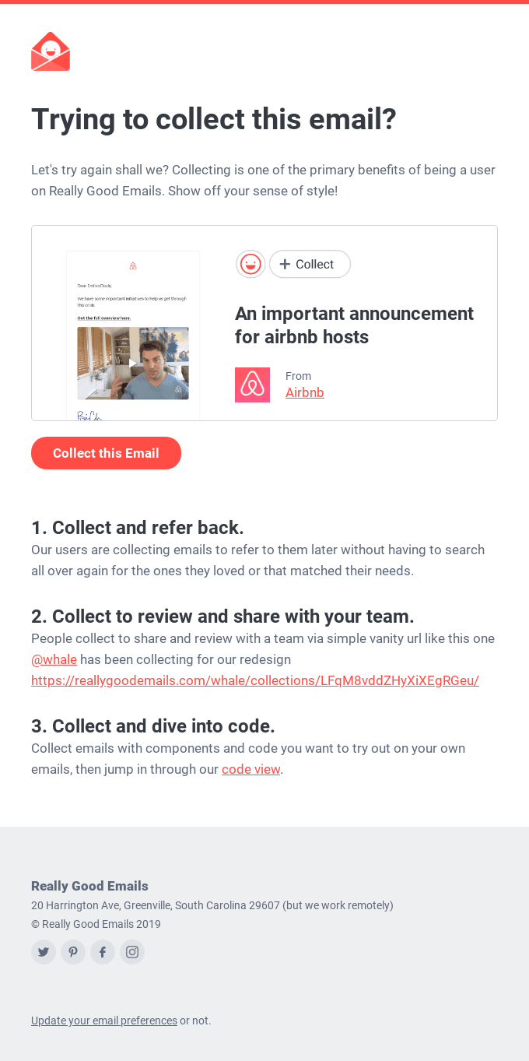Open the Airbnb email preview thumbnail
Viewport: 529px width, 1061px height.
[133, 336]
